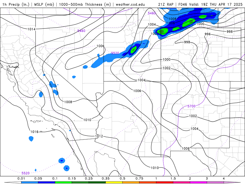Click the 0.01 legend value

[21, 178]
